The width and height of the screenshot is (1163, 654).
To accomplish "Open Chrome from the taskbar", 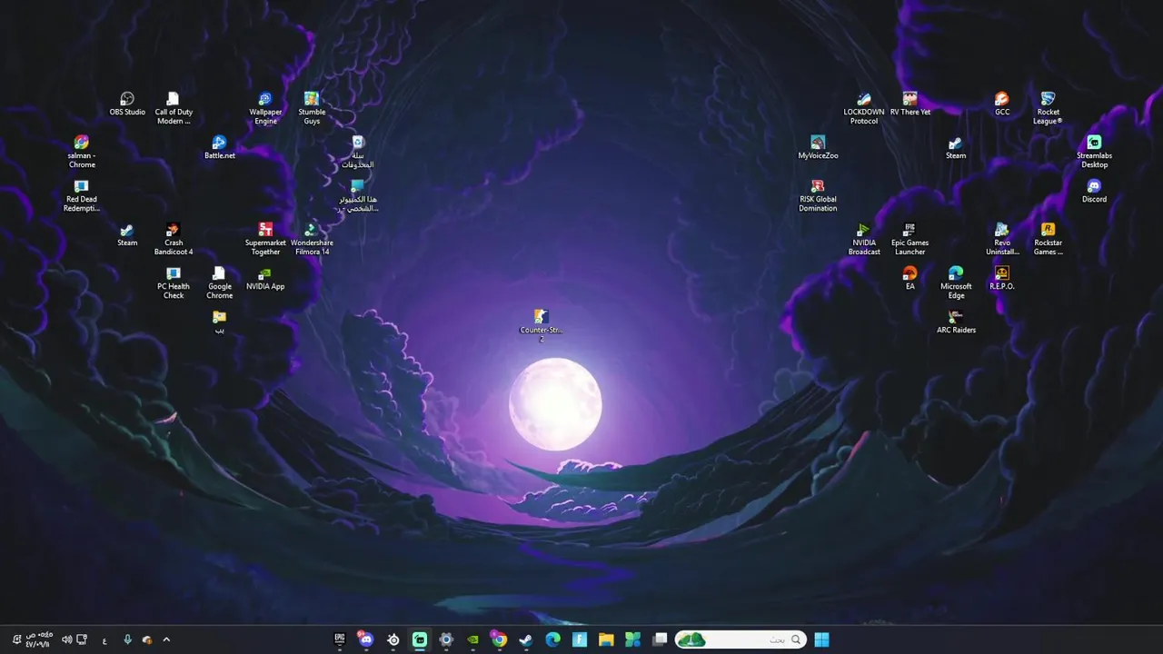I will (499, 639).
